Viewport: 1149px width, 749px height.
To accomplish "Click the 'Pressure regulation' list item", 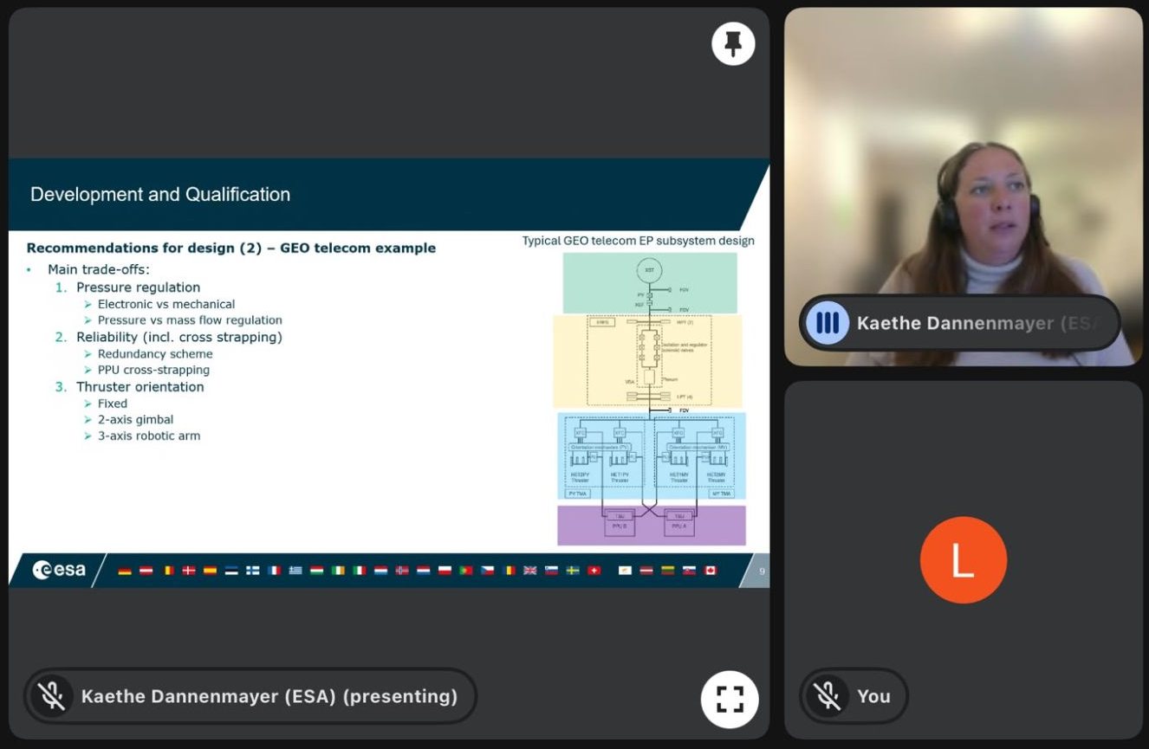I will (x=138, y=287).
